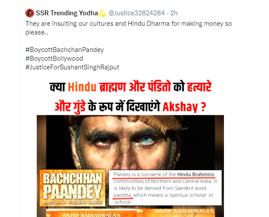Open the #BoycottBollywood hashtag
Image resolution: width=269 pixels, height=217 pixels.
(x=54, y=59)
